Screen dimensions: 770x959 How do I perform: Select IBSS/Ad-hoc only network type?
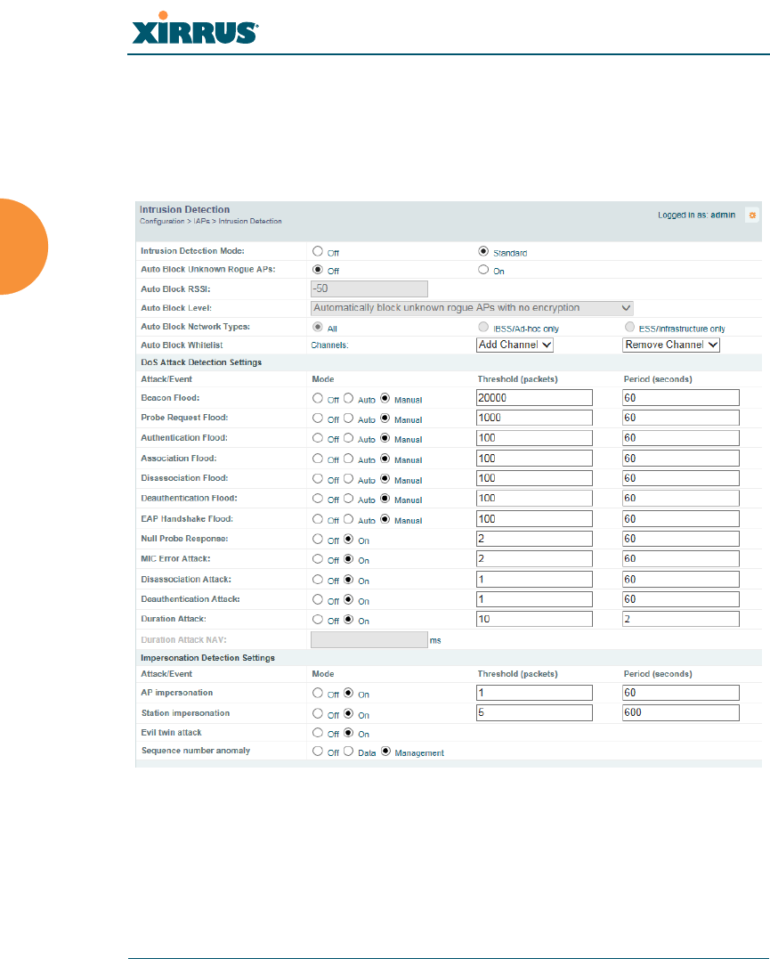(483, 327)
